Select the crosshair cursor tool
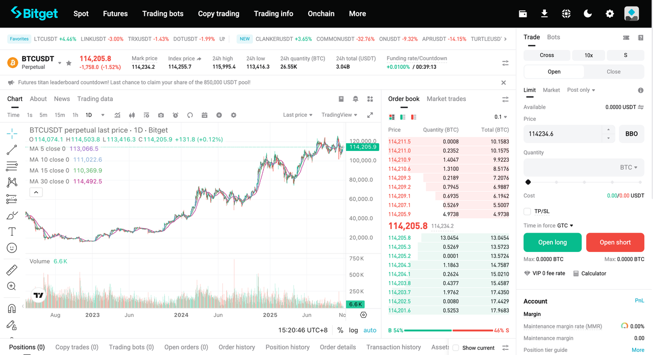 [11, 133]
